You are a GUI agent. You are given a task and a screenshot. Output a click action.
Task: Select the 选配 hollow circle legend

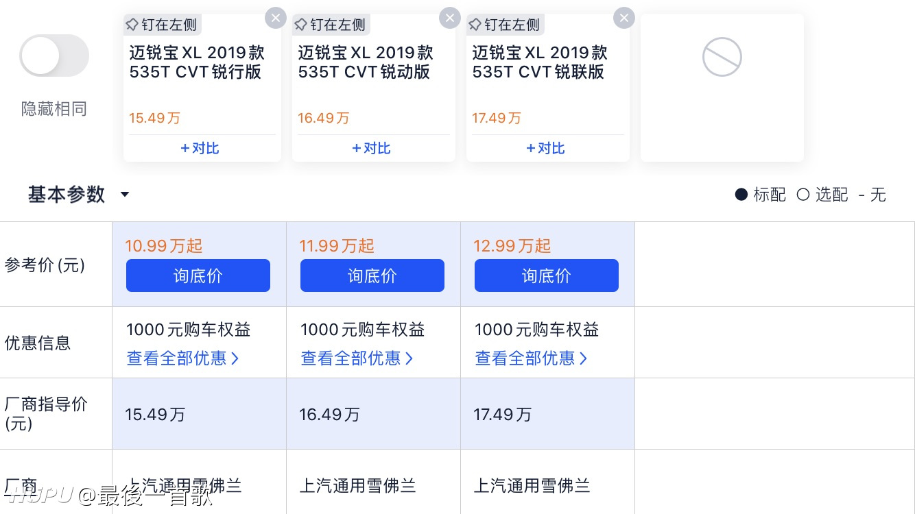click(822, 195)
